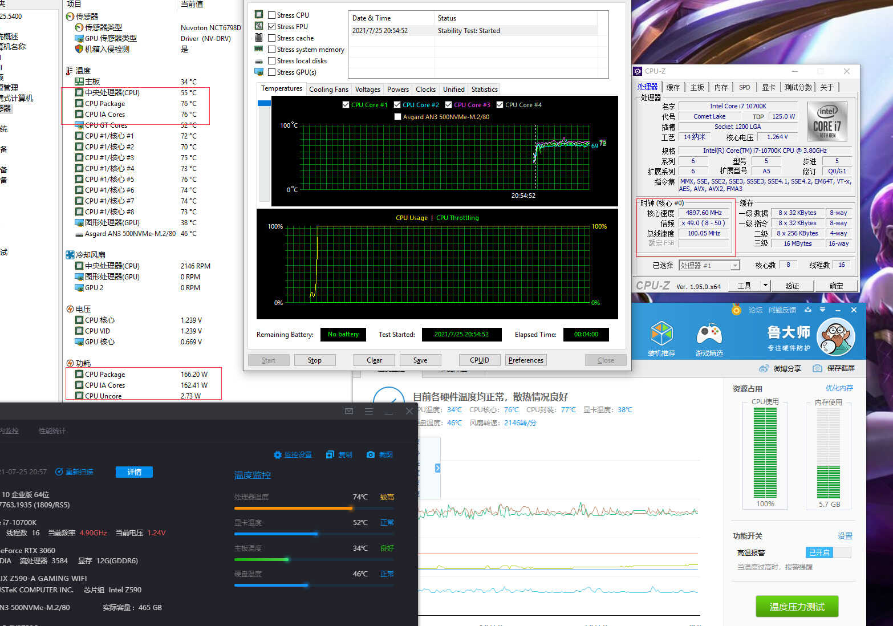
Task: Open the 游戏精选 gamepad icon
Action: (709, 334)
